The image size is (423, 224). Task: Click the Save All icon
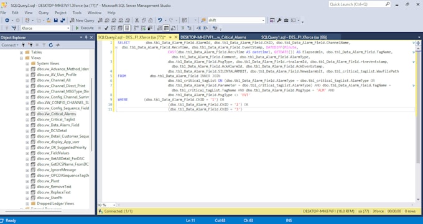point(63,20)
